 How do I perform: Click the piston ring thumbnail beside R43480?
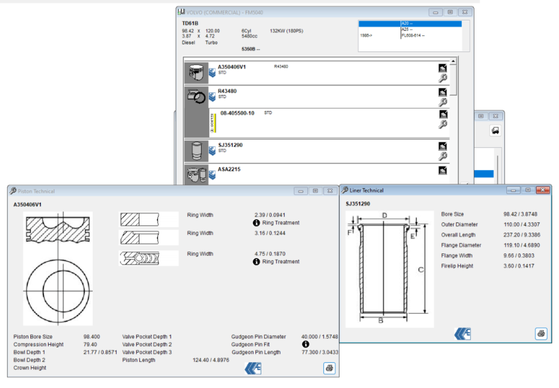pyautogui.click(x=196, y=96)
